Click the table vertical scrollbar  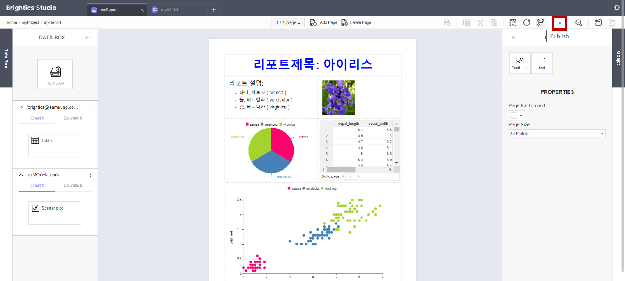pyautogui.click(x=397, y=144)
